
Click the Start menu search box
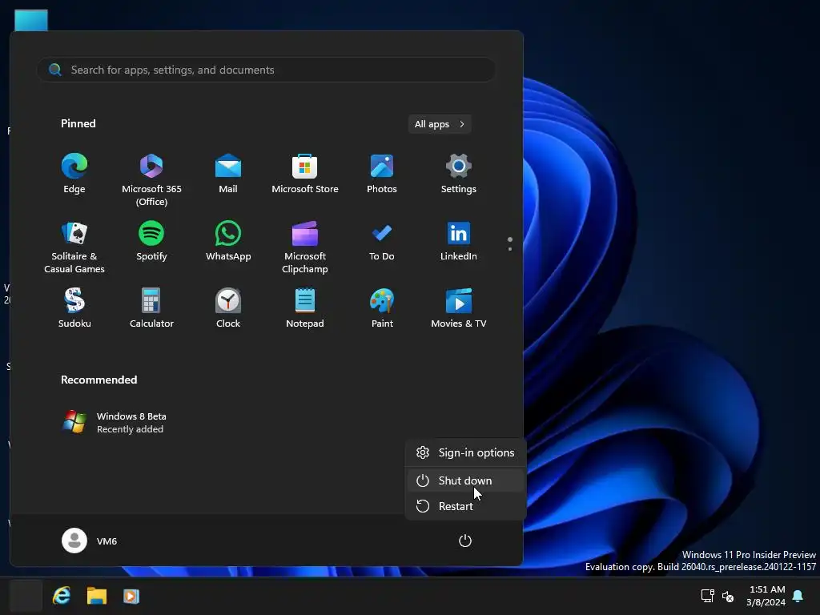pyautogui.click(x=266, y=70)
